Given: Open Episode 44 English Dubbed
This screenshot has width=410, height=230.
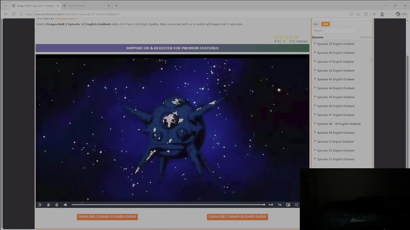Looking at the screenshot, I should [336, 88].
